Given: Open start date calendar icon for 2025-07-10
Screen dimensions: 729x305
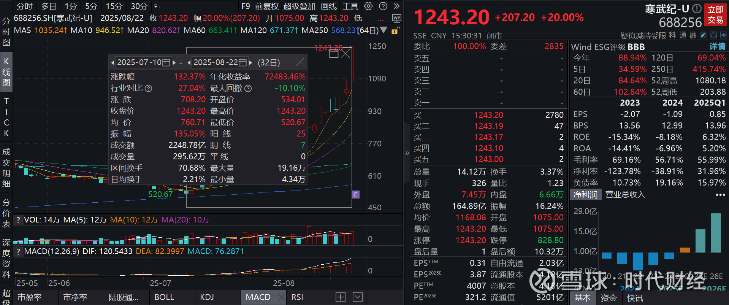Looking at the screenshot, I should 166,62.
